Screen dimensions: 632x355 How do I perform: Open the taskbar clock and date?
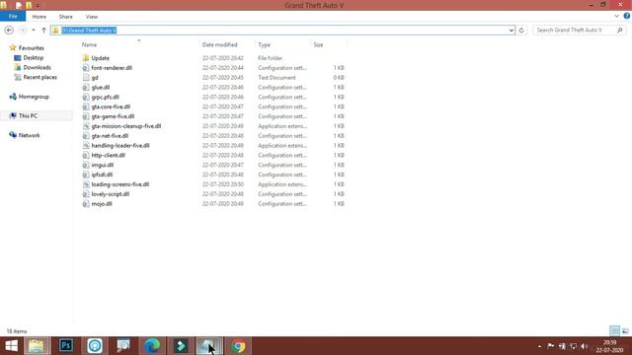coord(610,346)
